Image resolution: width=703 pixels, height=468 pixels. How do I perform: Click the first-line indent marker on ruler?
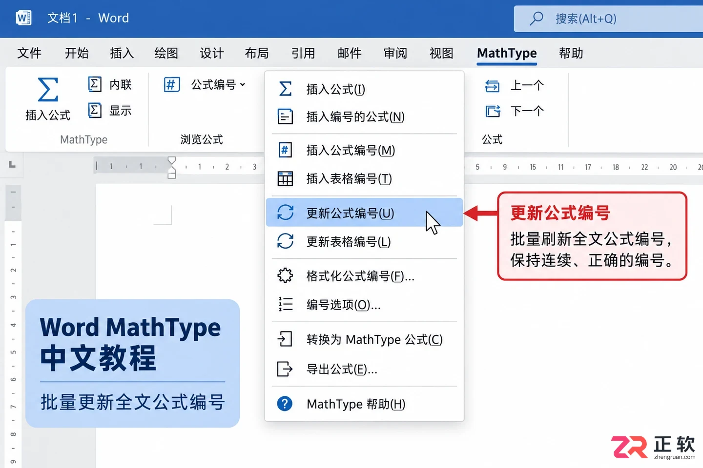[171, 160]
